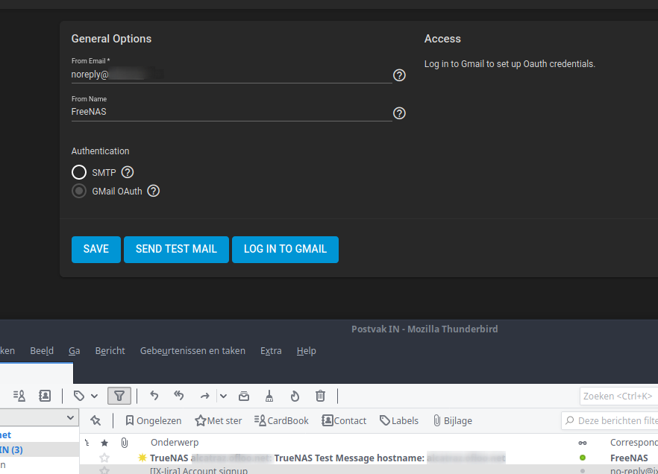Open the folder pane dropdown chevron
This screenshot has width=658, height=474.
[70, 418]
